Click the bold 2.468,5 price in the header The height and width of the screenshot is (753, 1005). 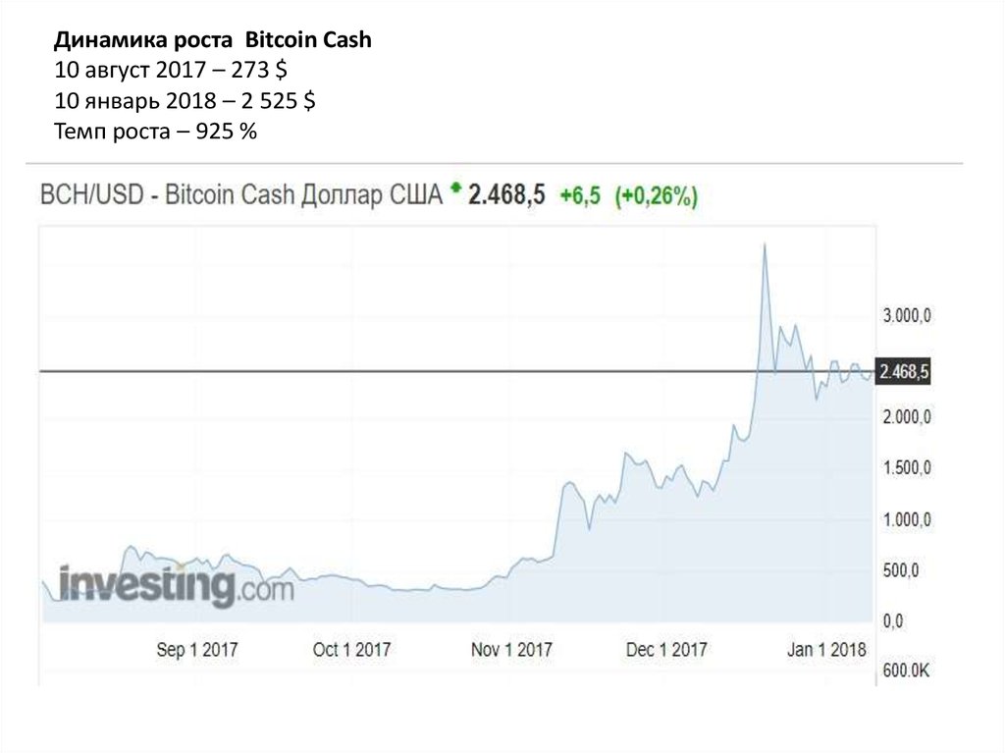point(506,195)
